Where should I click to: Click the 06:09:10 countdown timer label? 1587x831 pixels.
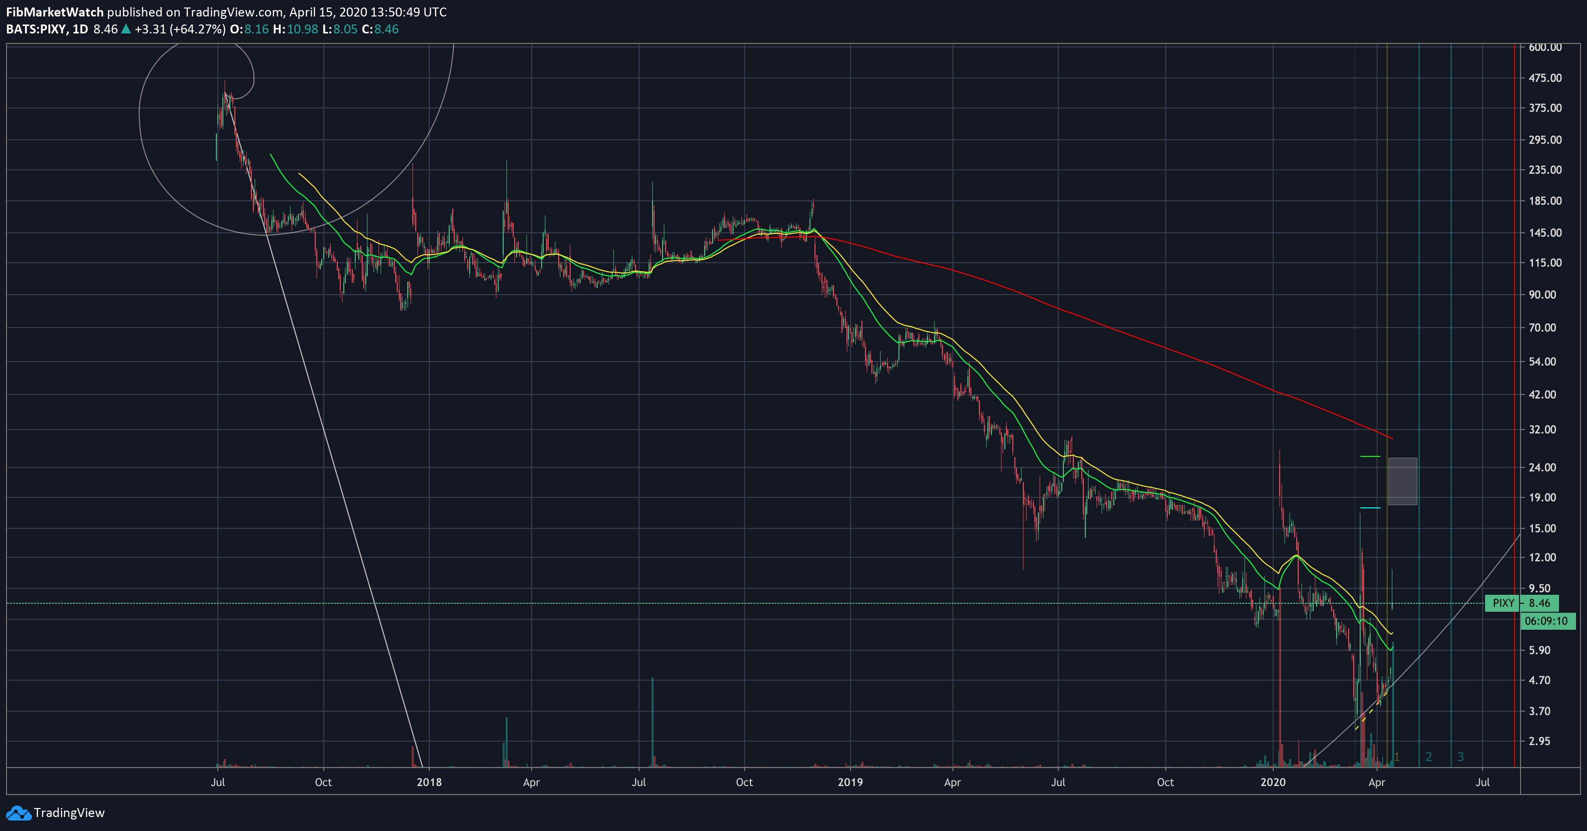1548,621
